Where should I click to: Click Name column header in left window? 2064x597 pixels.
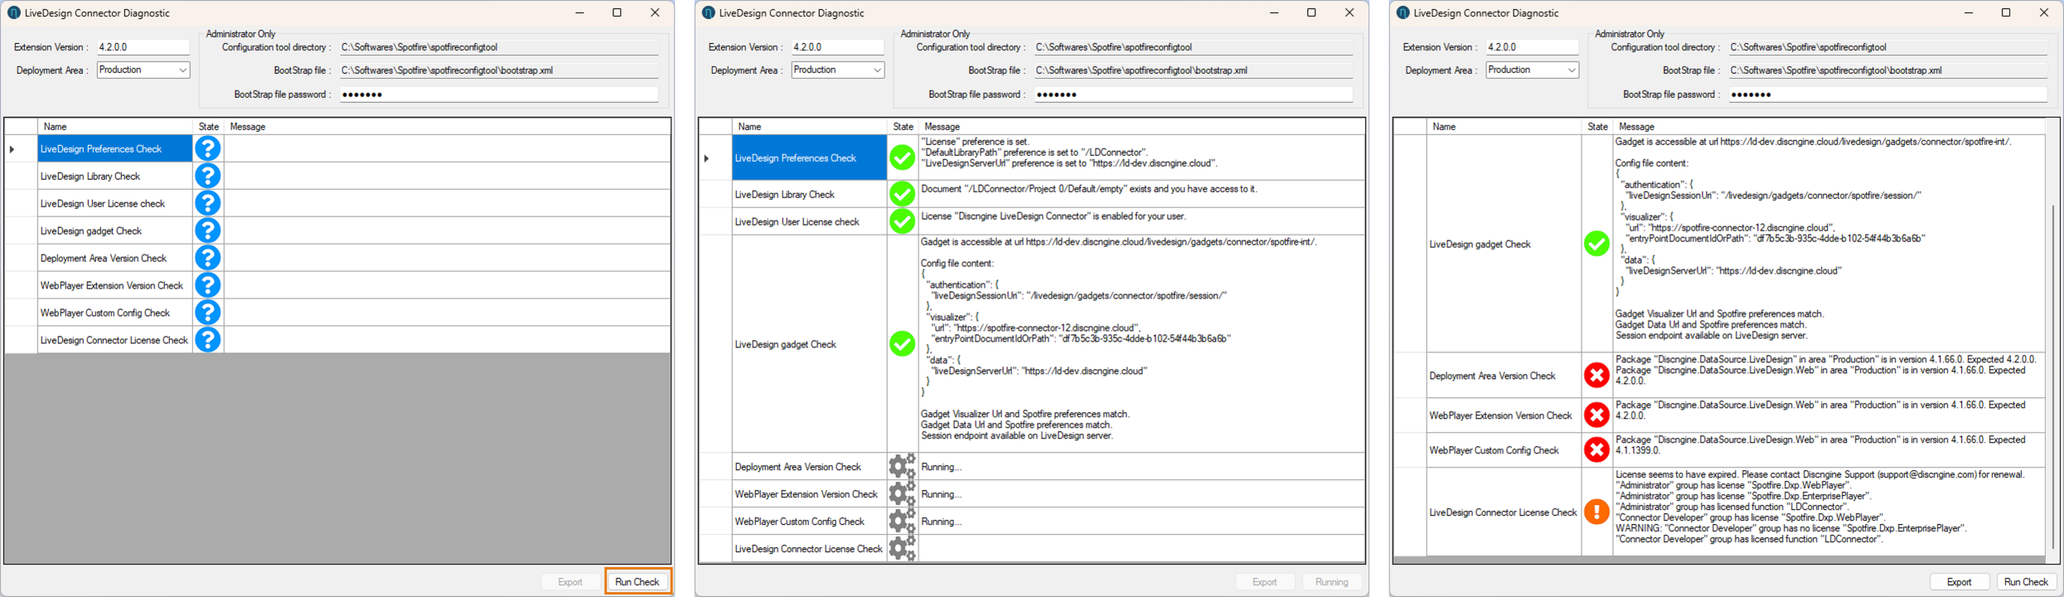pos(115,127)
